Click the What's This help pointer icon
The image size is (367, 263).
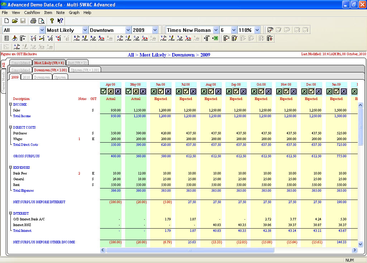[60, 21]
